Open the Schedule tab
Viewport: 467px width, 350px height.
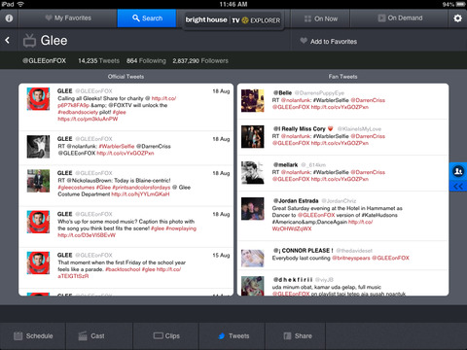coord(33,336)
